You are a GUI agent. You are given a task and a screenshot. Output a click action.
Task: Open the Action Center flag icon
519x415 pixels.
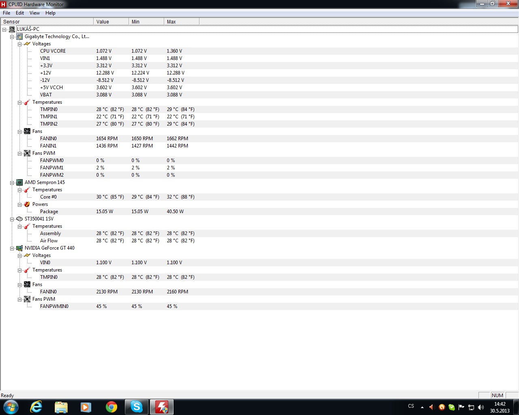(461, 407)
